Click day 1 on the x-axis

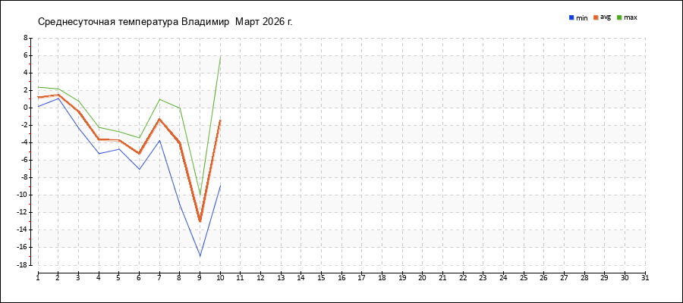[38, 277]
